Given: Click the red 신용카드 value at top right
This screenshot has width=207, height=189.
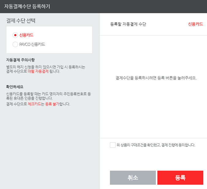Looking at the screenshot, I should point(195,24).
